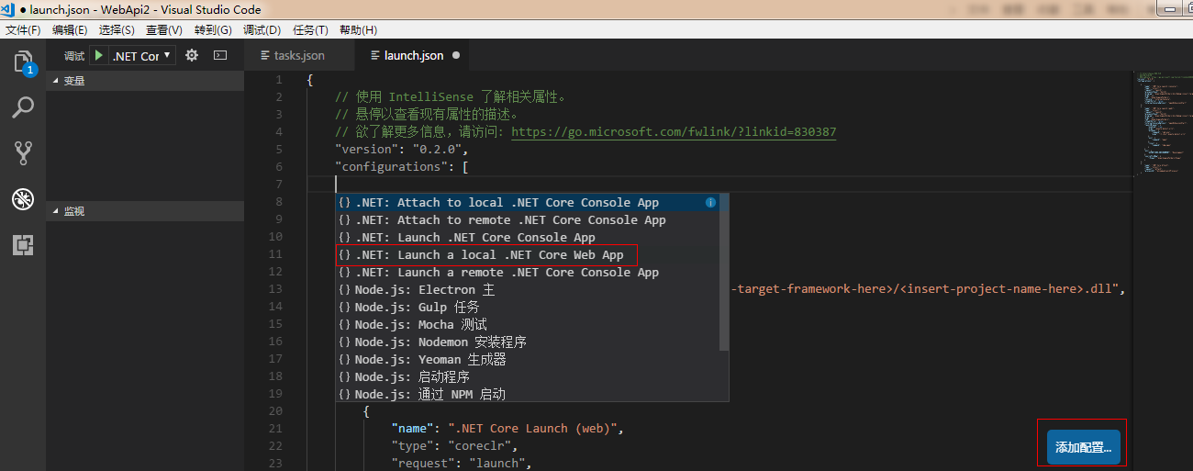This screenshot has width=1193, height=471.
Task: Open the 任务(T) menu
Action: [x=310, y=30]
